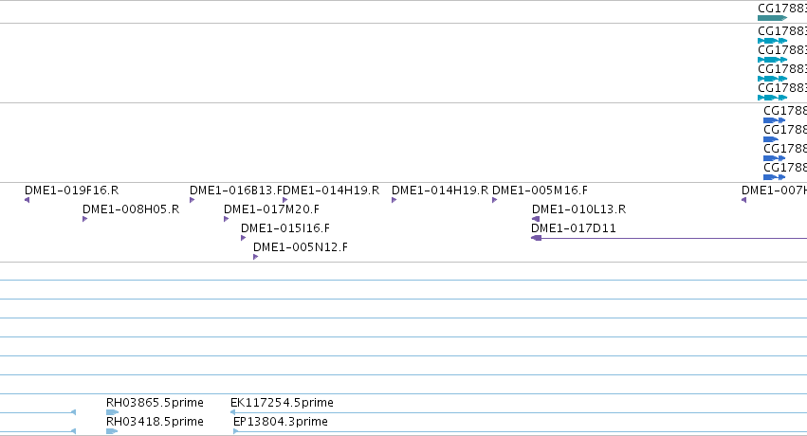
Task: Click the DME1-005M16.F feature label
Action: (x=540, y=191)
